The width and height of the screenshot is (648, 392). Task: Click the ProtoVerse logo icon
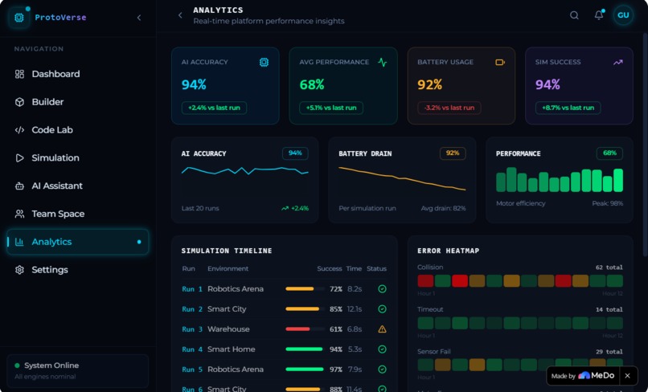pos(19,18)
